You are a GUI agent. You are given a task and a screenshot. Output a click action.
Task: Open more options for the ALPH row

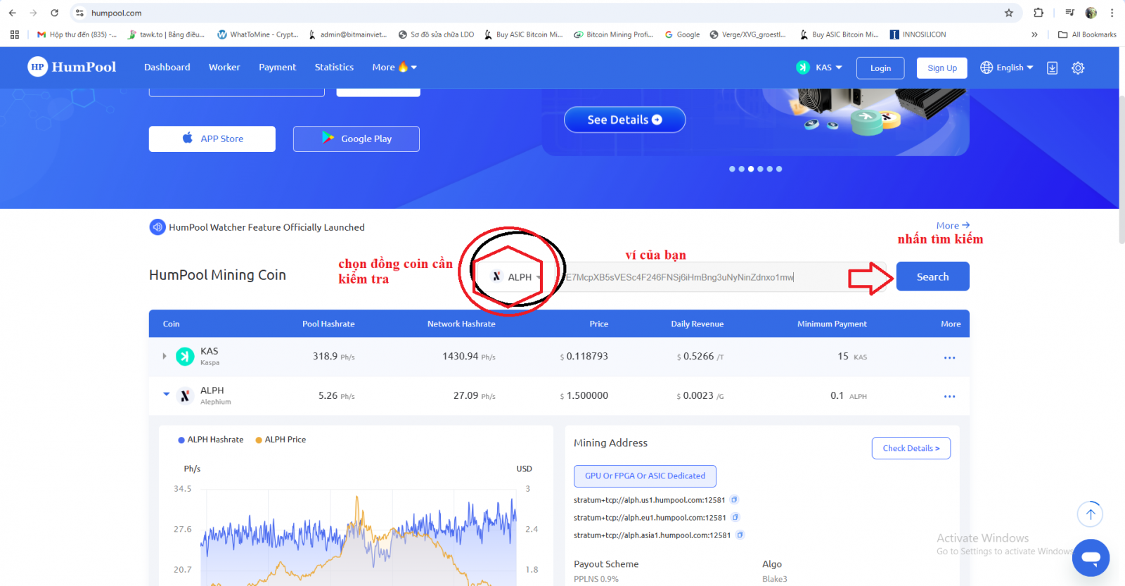[949, 397]
